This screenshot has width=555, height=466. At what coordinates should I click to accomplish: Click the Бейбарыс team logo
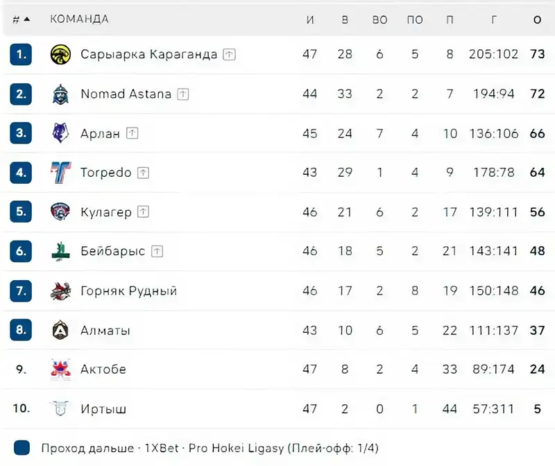point(61,251)
